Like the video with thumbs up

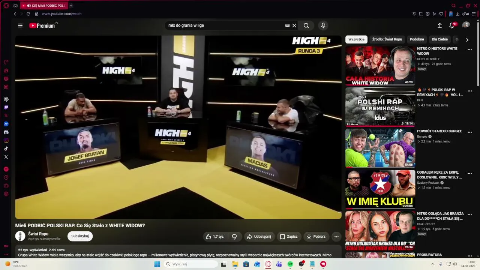(215, 237)
